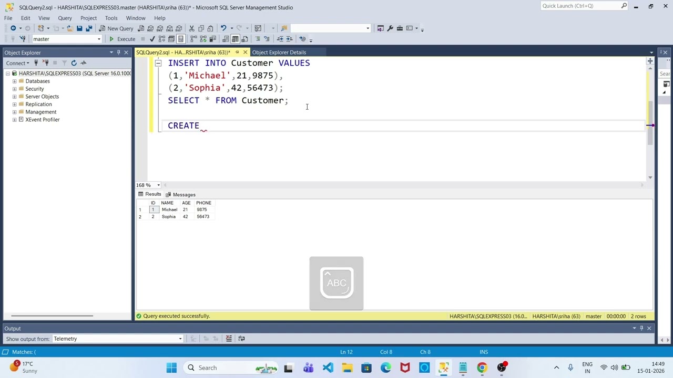Open the File menu
The height and width of the screenshot is (378, 673).
click(8, 18)
